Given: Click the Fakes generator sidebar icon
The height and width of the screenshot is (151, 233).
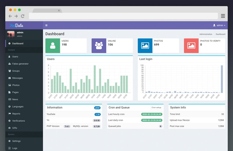Looking at the screenshot, I should (x=10, y=64).
